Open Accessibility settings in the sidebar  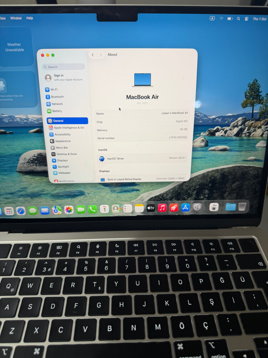point(60,135)
